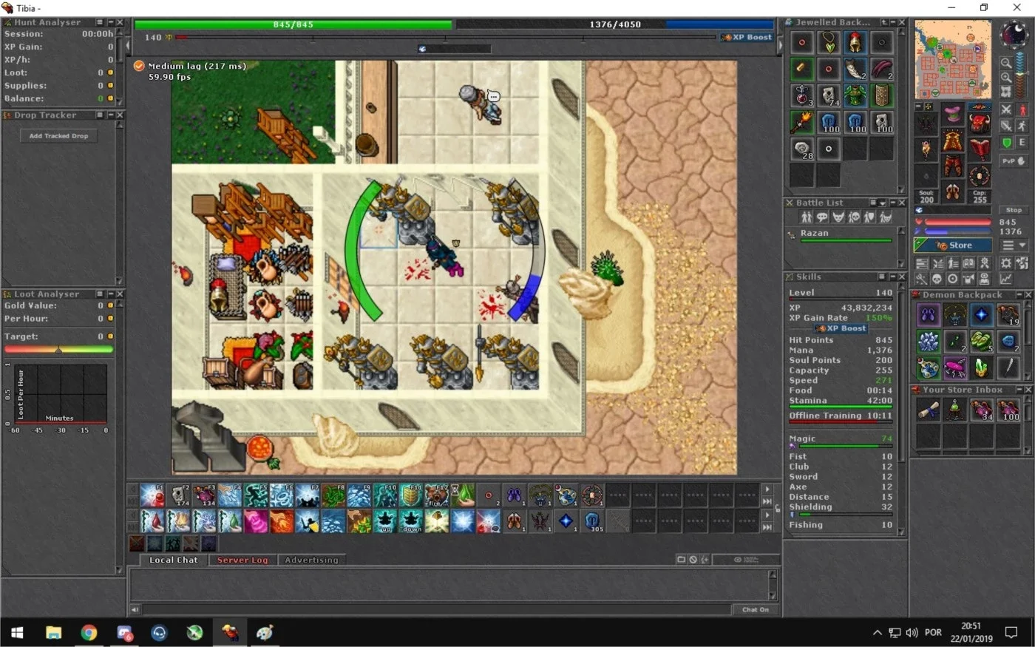Click the Loot Analyser target gradient bar

tap(58, 349)
